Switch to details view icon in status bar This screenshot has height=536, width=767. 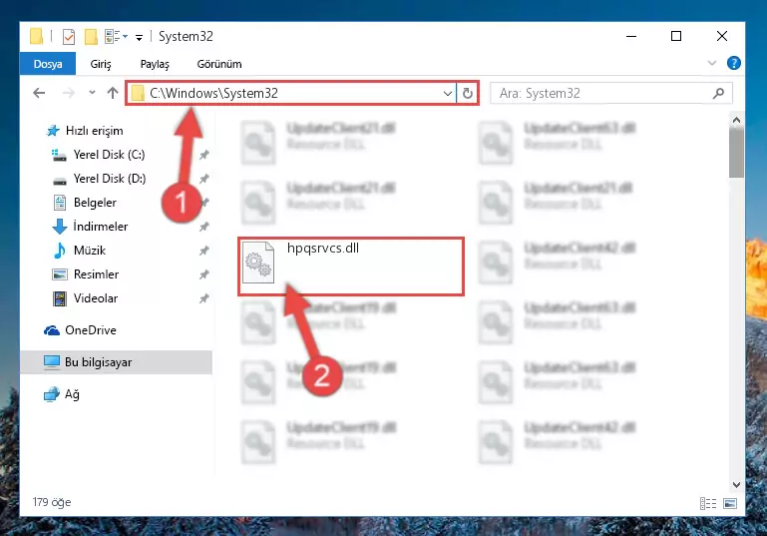pos(708,503)
